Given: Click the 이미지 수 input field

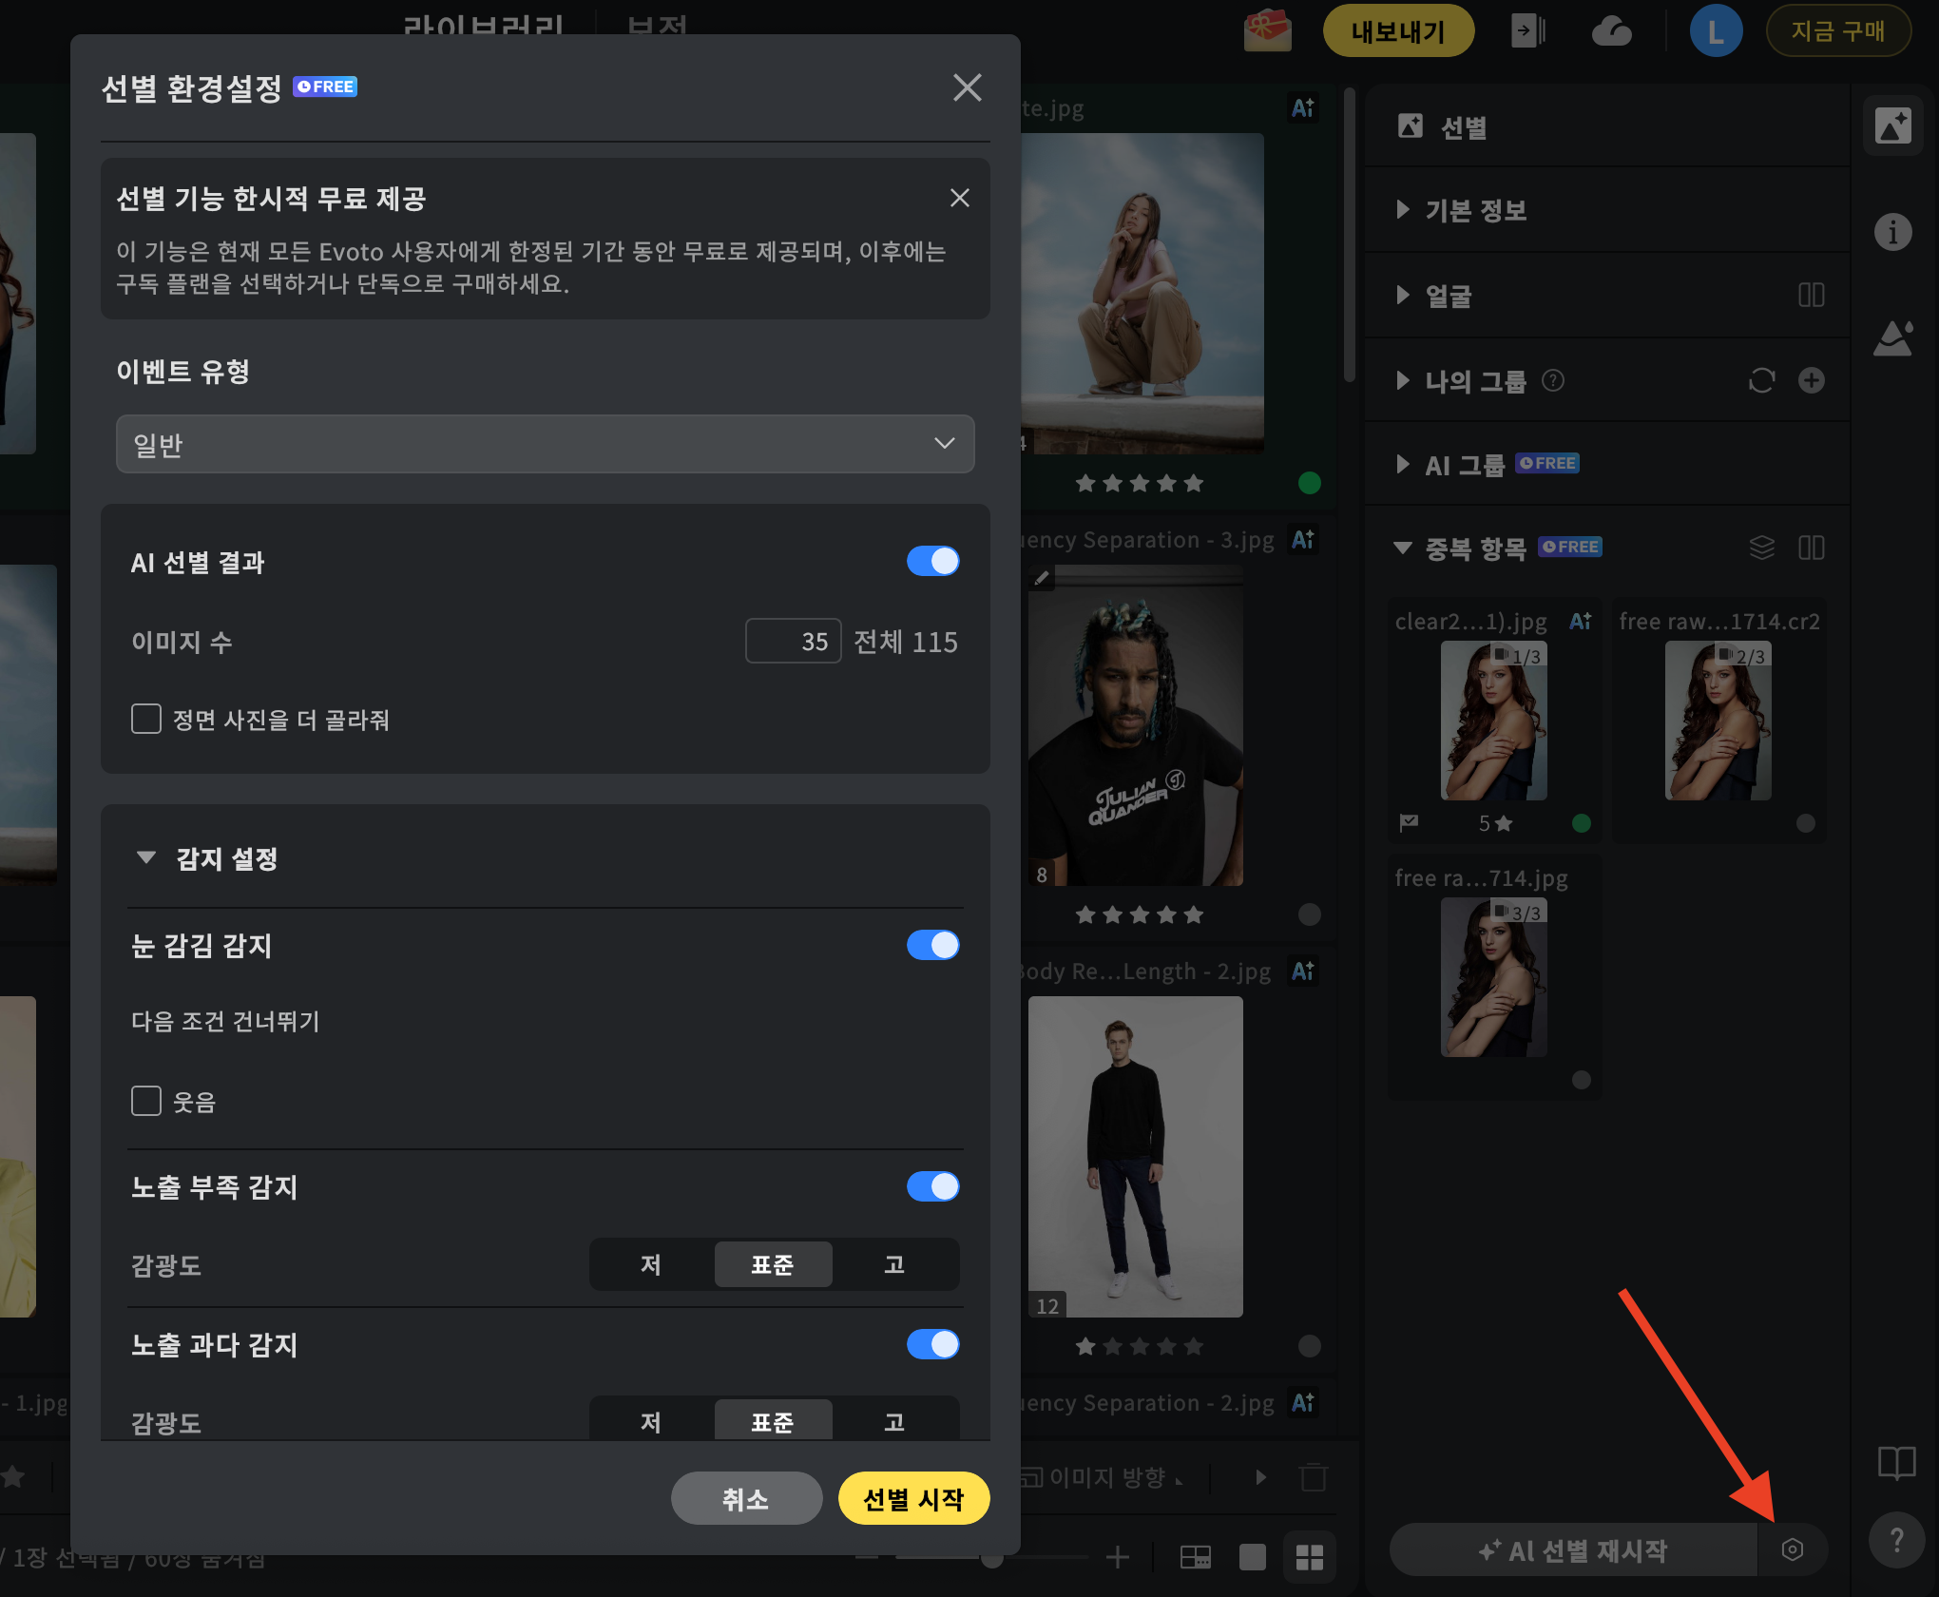Looking at the screenshot, I should (793, 641).
